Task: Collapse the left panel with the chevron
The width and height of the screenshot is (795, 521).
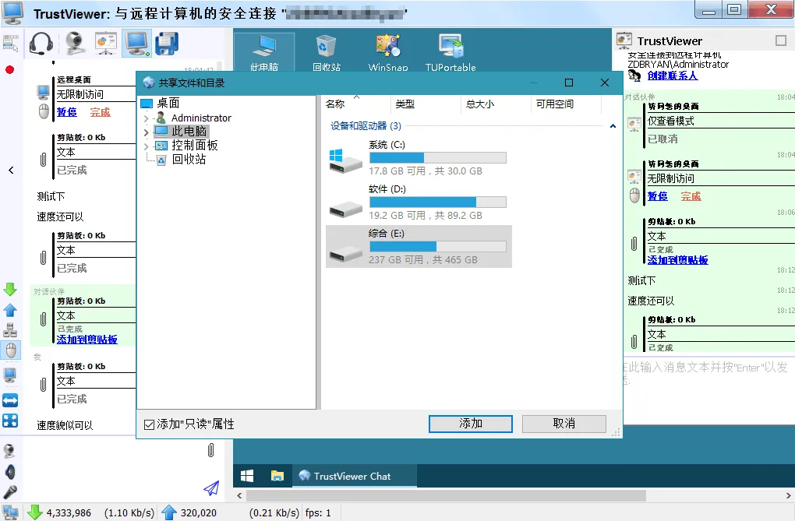Action: [x=10, y=170]
